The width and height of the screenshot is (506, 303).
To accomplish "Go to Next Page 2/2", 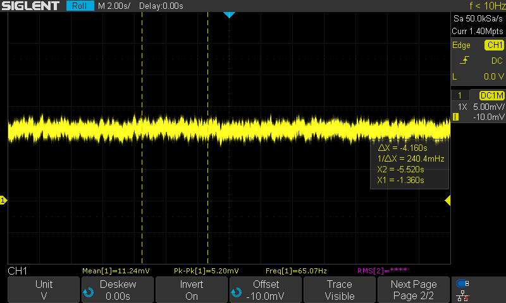I will tap(414, 290).
